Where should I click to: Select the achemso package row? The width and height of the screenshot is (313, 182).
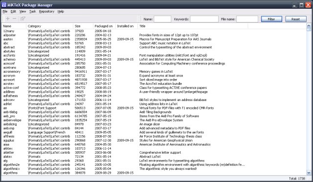click(x=154, y=60)
